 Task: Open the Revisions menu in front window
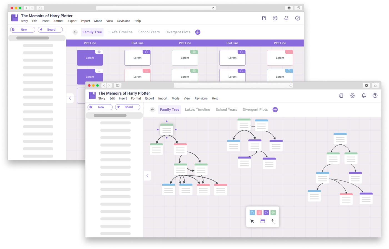tap(201, 98)
